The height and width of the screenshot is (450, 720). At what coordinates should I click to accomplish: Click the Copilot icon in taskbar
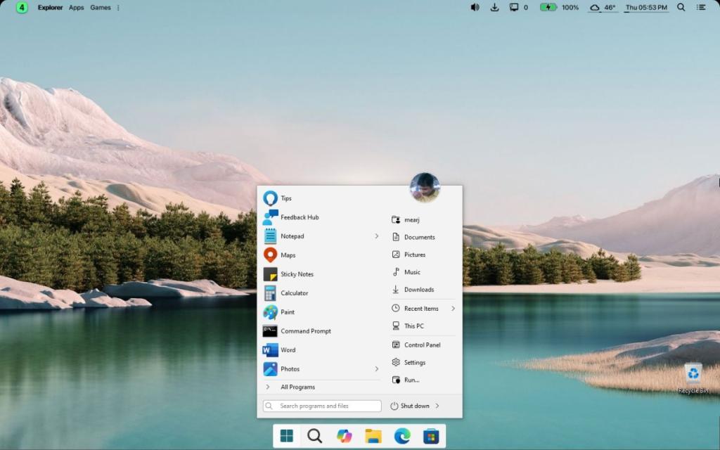pos(344,437)
